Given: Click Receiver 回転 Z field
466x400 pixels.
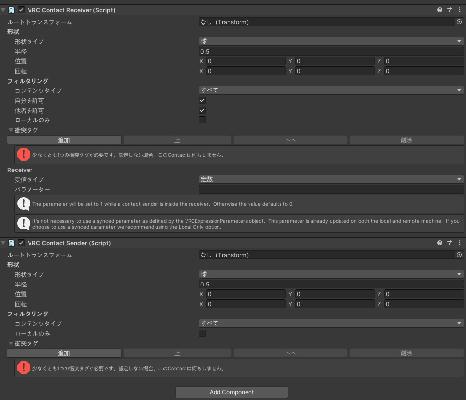Looking at the screenshot, I should 424,71.
